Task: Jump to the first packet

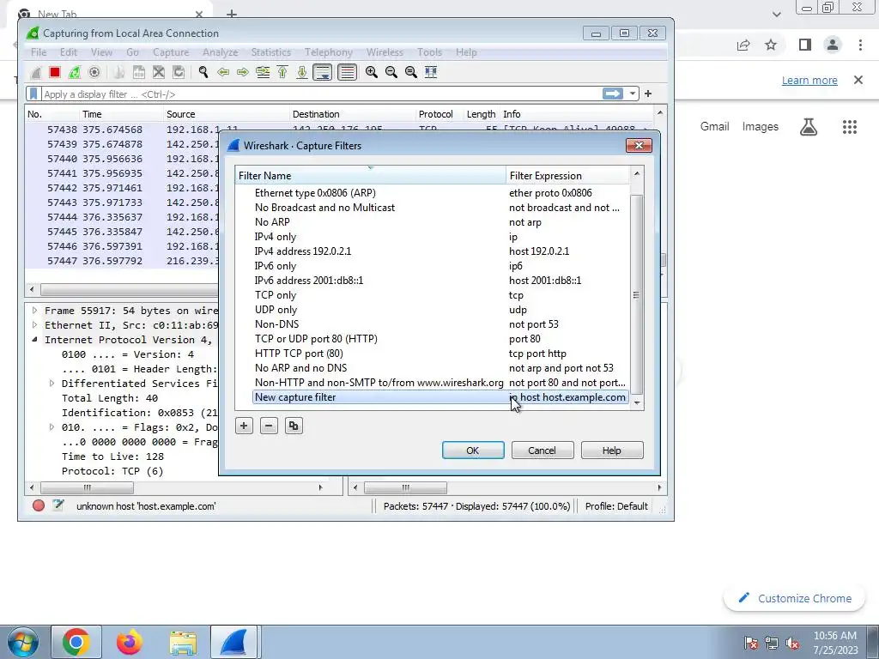Action: click(x=282, y=72)
